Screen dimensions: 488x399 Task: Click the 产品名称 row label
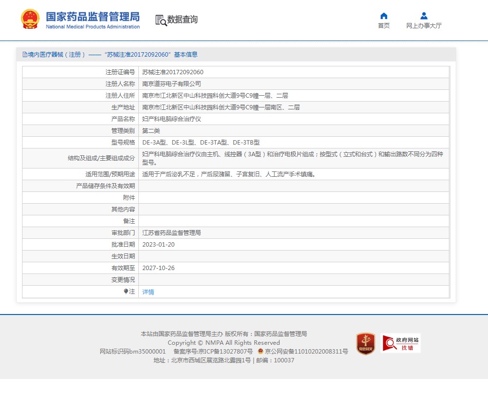pos(123,119)
